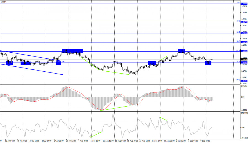The height and width of the screenshot is (143, 248).
Task: Click the wide blue marker near 30 Jul high
Action: (x=72, y=51)
